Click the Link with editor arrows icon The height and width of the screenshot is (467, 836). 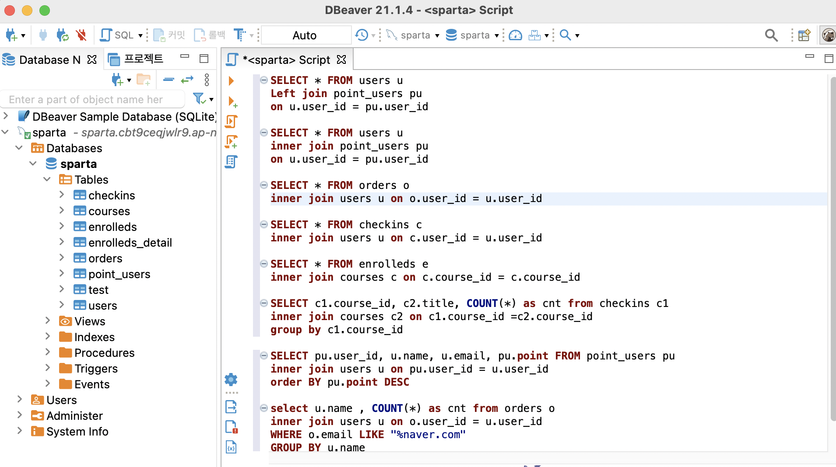click(x=187, y=80)
